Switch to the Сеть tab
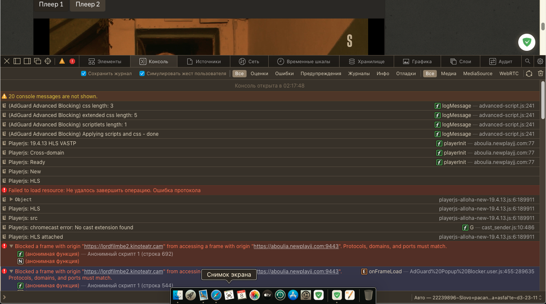The image size is (546, 304). tap(249, 61)
